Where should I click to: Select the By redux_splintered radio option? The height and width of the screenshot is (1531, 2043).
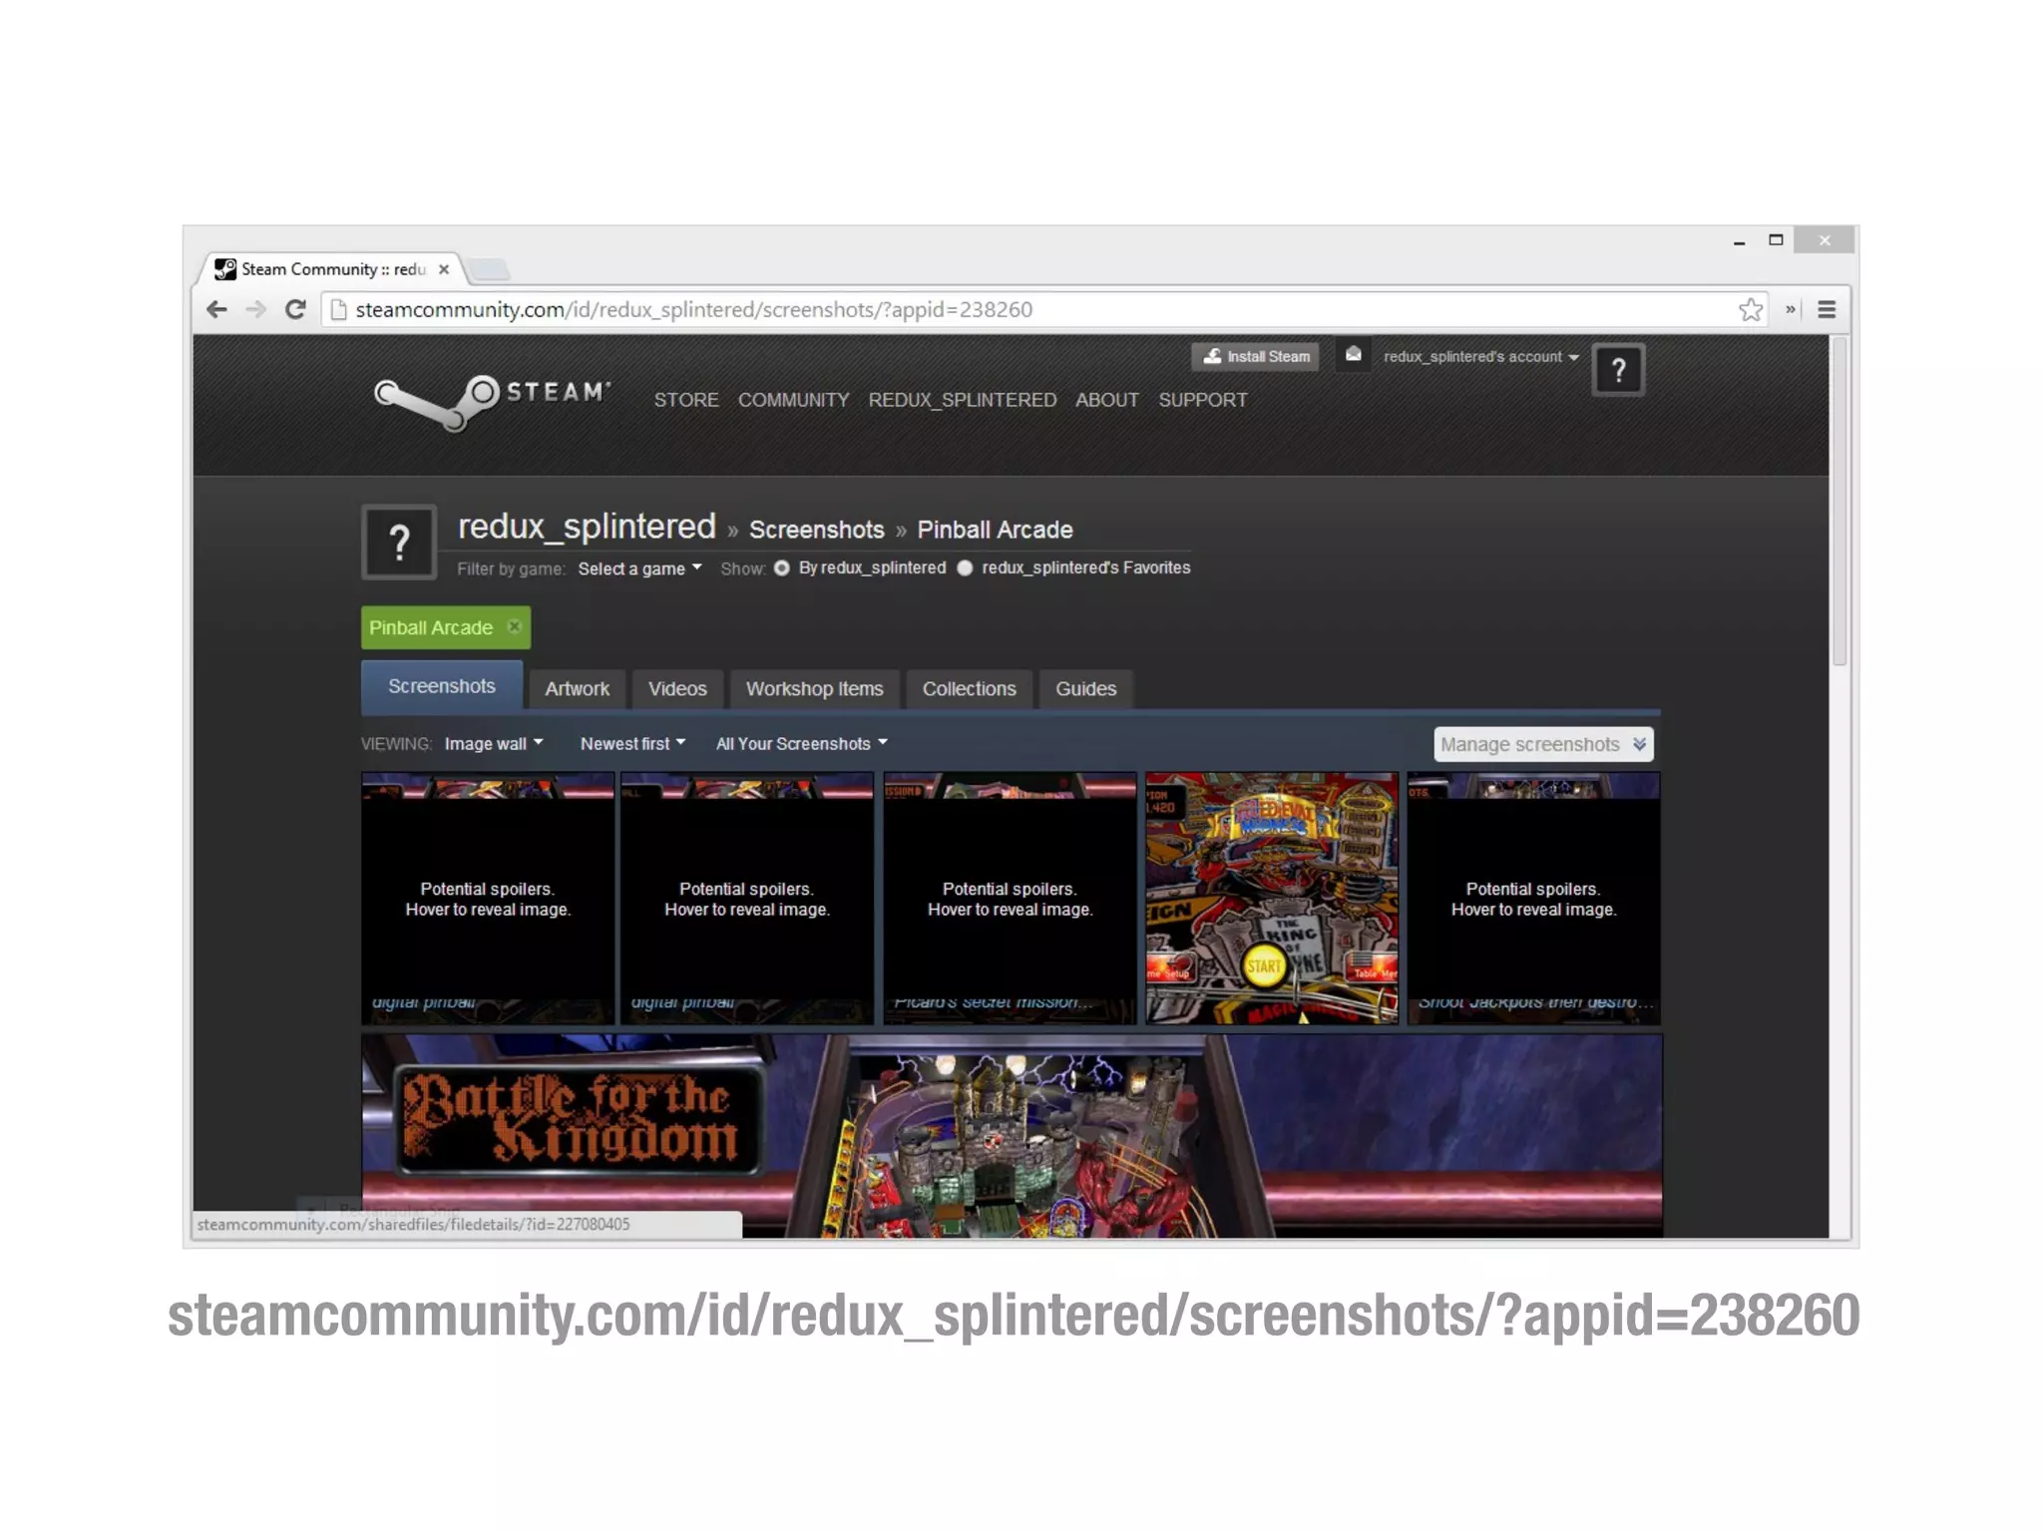tap(782, 568)
